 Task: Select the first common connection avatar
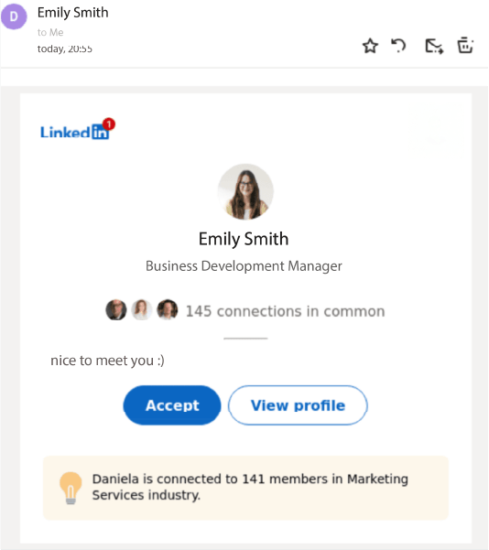point(116,309)
